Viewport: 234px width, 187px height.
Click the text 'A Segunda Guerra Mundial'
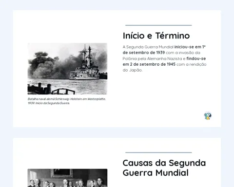[148, 47]
